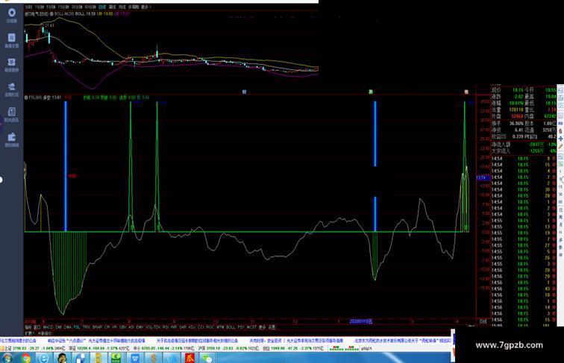This screenshot has width=564, height=363.
Task: Click the 深证 index in status bar
Action: click(x=72, y=348)
